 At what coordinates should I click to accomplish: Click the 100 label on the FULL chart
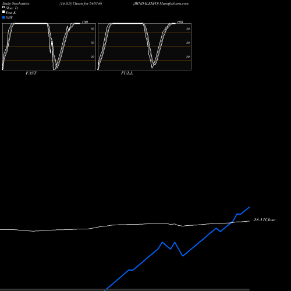point(180,22)
